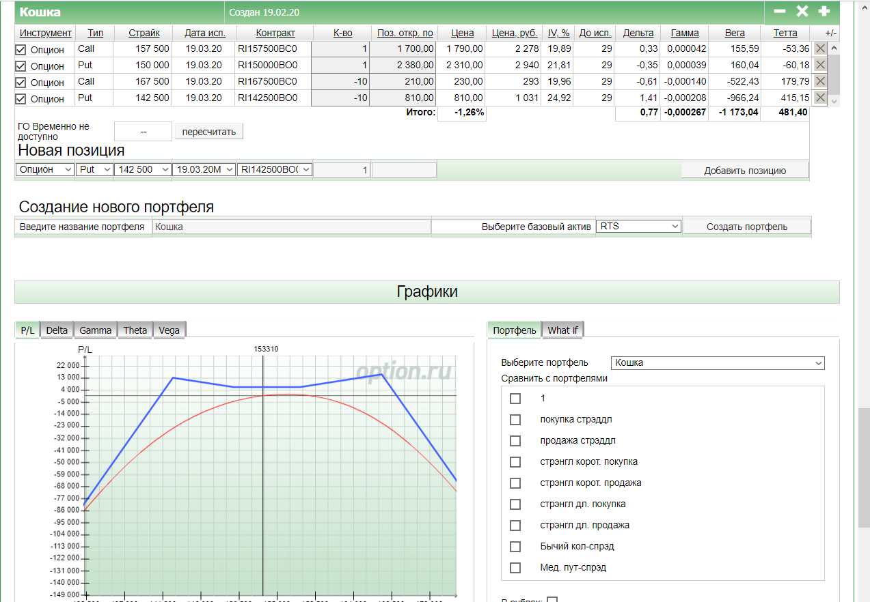This screenshot has height=602, width=870.
Task: Remove the Put 142 500 position row
Action: (x=821, y=98)
